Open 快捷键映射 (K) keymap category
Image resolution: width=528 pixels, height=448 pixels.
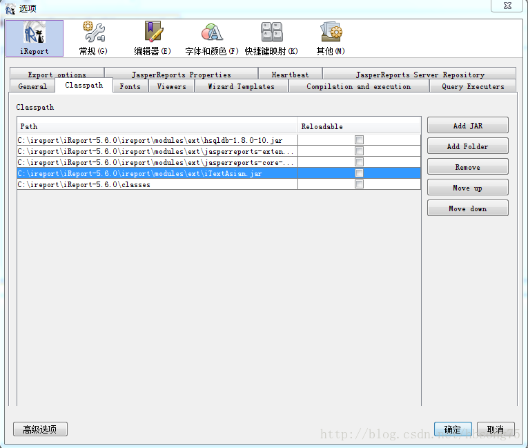click(x=271, y=38)
